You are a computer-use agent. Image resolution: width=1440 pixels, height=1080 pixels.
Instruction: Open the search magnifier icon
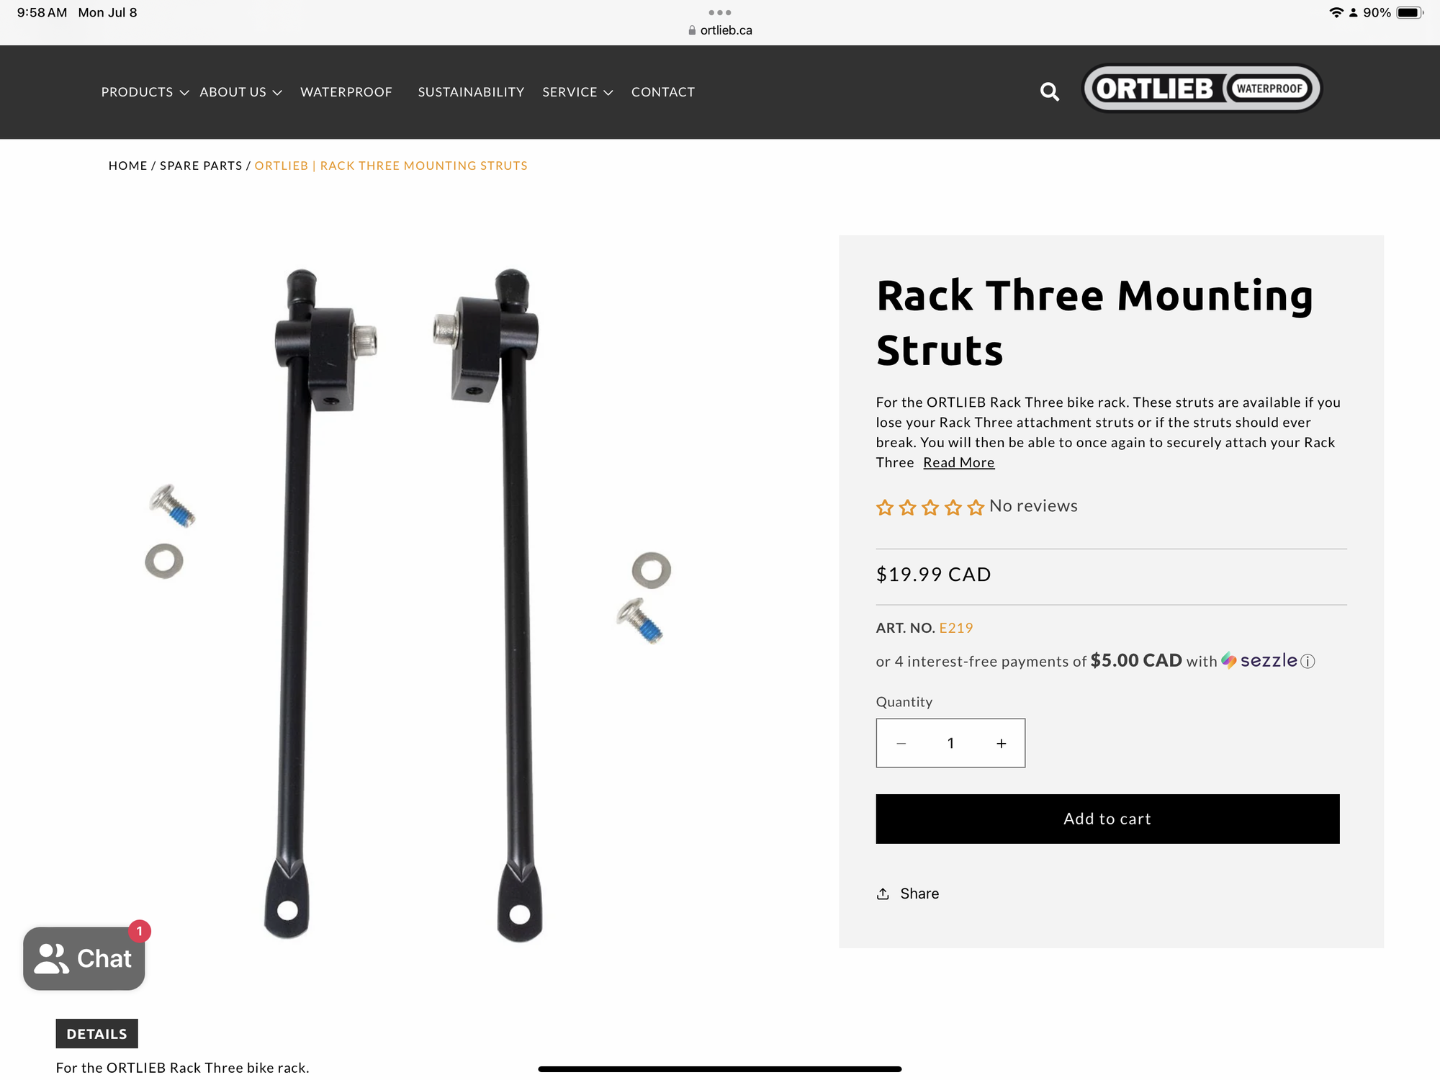[1049, 91]
